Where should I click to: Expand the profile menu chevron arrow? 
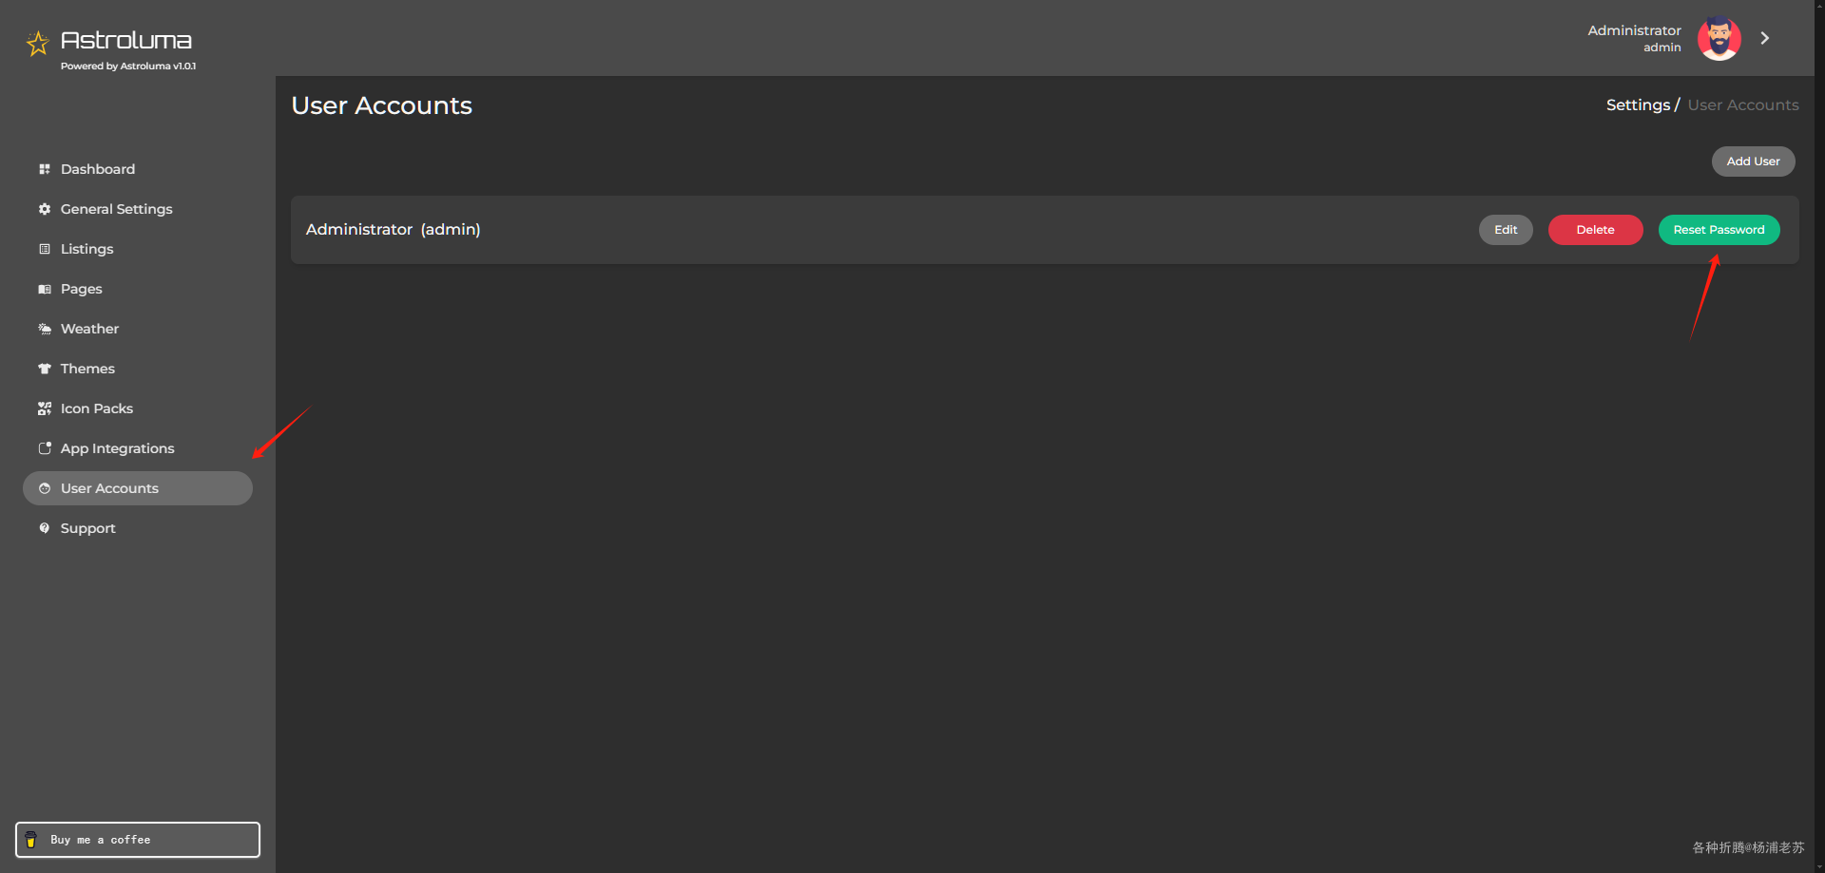[1765, 38]
